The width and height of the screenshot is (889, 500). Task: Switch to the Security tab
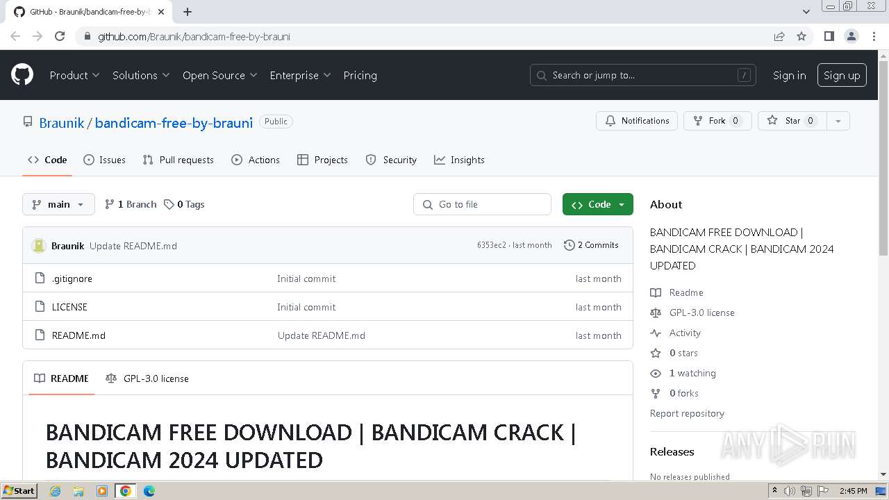pos(391,160)
